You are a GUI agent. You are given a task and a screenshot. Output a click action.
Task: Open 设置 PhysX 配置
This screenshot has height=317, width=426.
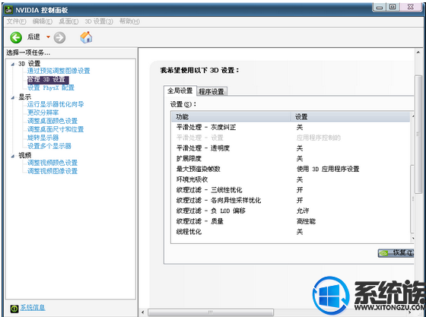[51, 87]
